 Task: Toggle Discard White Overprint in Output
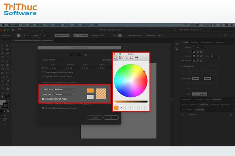point(43,108)
